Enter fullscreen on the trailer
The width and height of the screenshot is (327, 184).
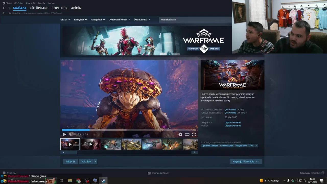click(x=194, y=134)
